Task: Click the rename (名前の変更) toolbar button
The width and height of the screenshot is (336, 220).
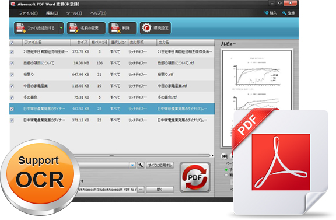Action: pos(86,28)
